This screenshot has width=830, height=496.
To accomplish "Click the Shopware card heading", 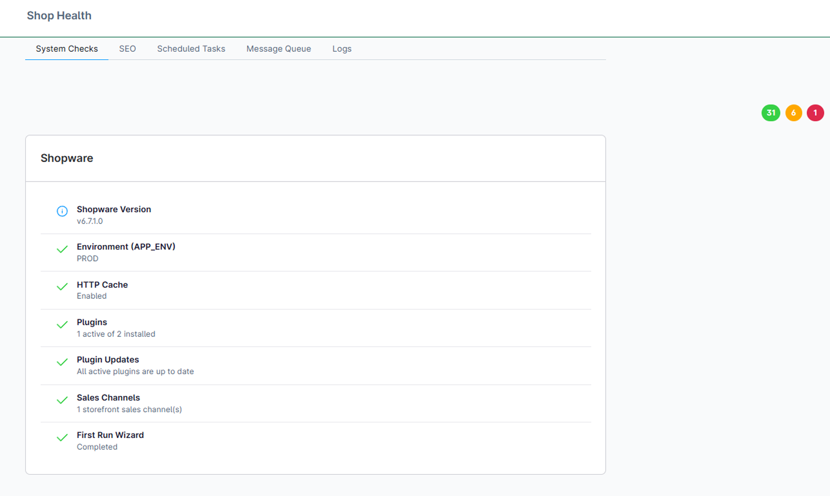I will (x=67, y=158).
